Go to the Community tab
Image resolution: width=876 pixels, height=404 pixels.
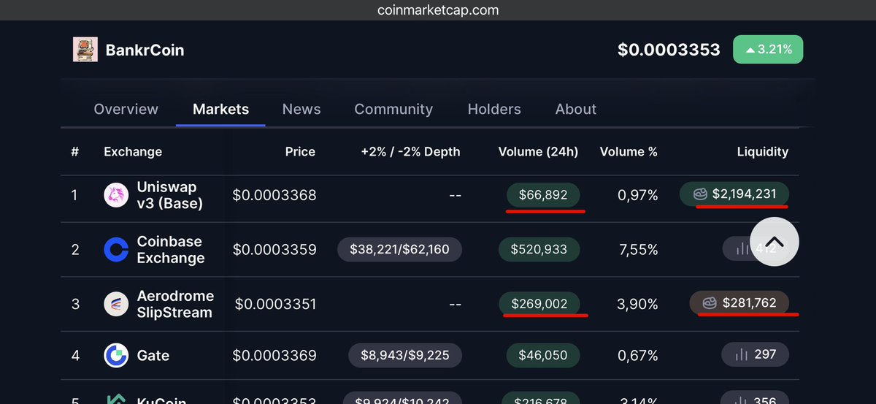tap(393, 109)
